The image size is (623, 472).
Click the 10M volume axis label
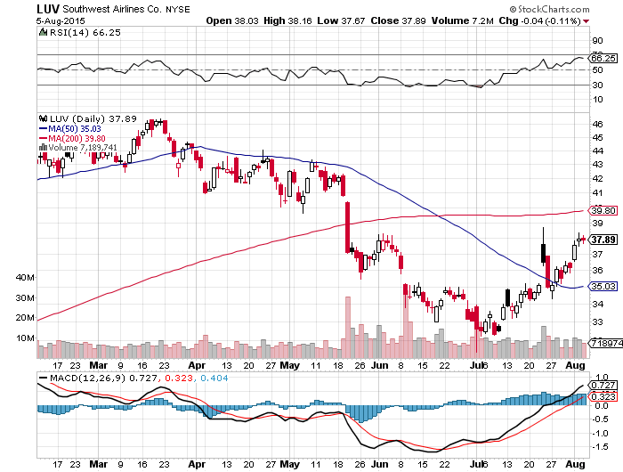pos(25,338)
